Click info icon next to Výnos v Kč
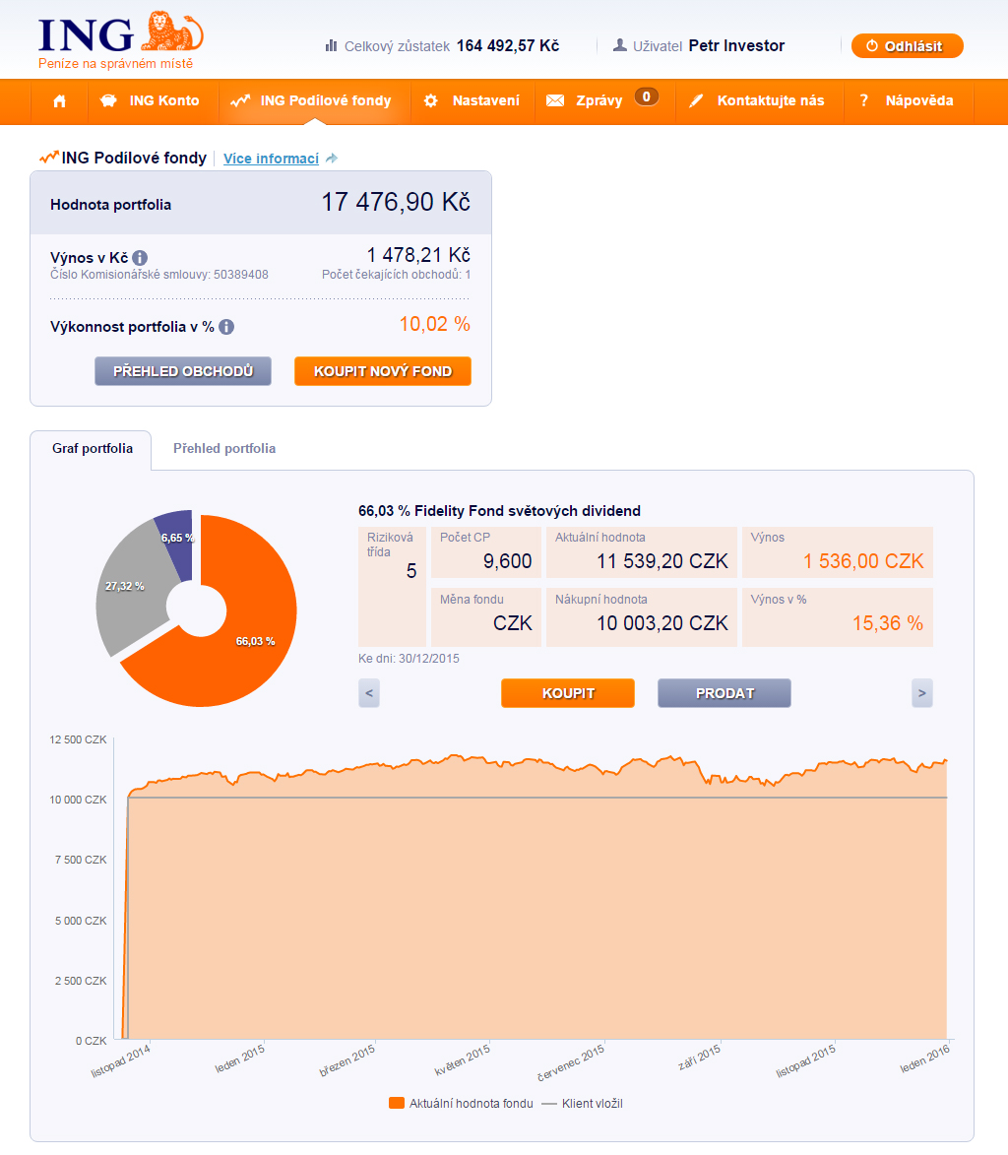This screenshot has height=1155, width=1008. pos(141,258)
